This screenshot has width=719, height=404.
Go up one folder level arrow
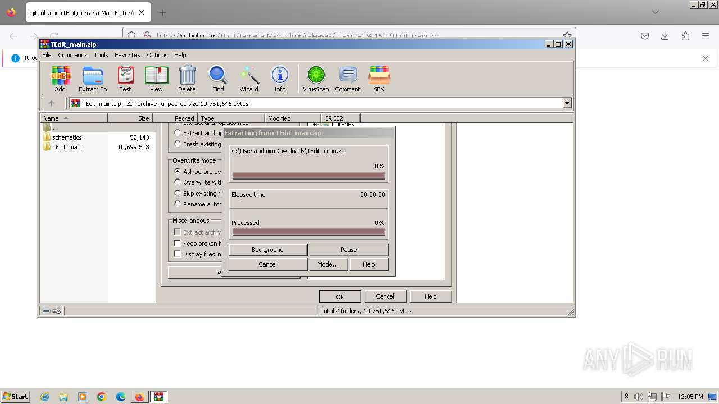point(52,103)
